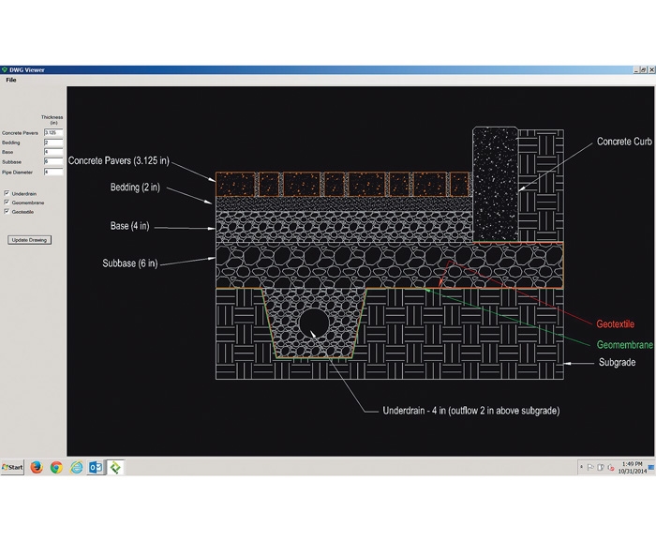This screenshot has width=656, height=541.
Task: Open Outlook from the taskbar
Action: pyautogui.click(x=96, y=467)
